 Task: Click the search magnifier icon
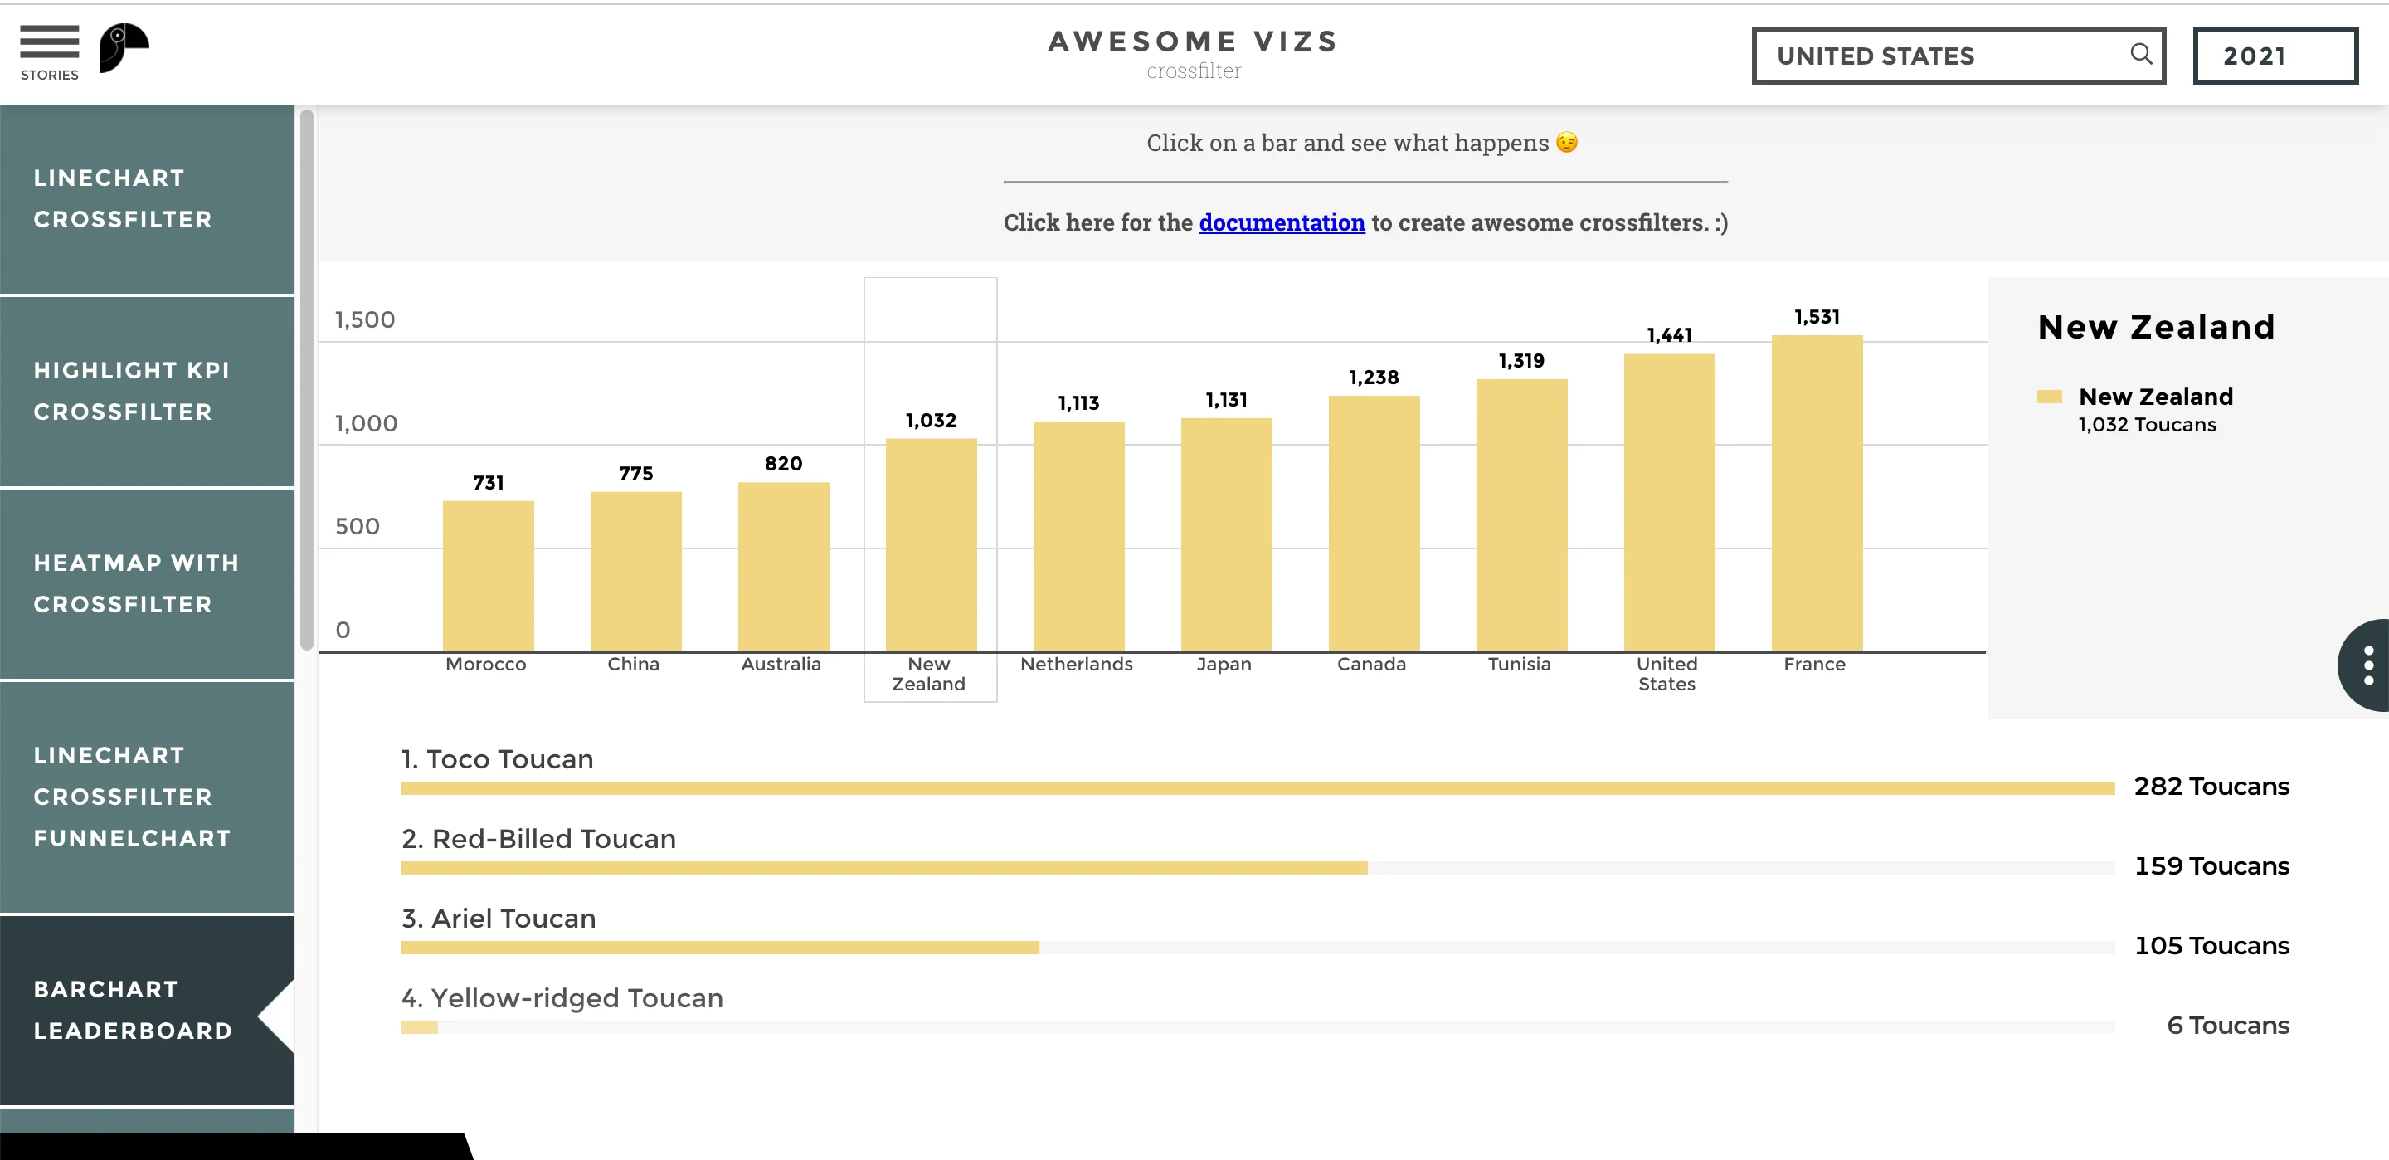click(2140, 55)
